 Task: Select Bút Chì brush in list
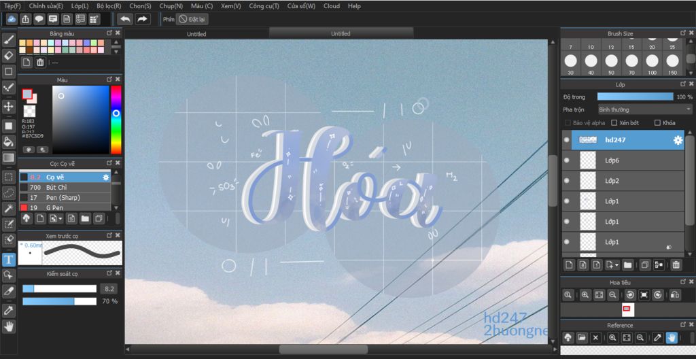[x=65, y=187]
